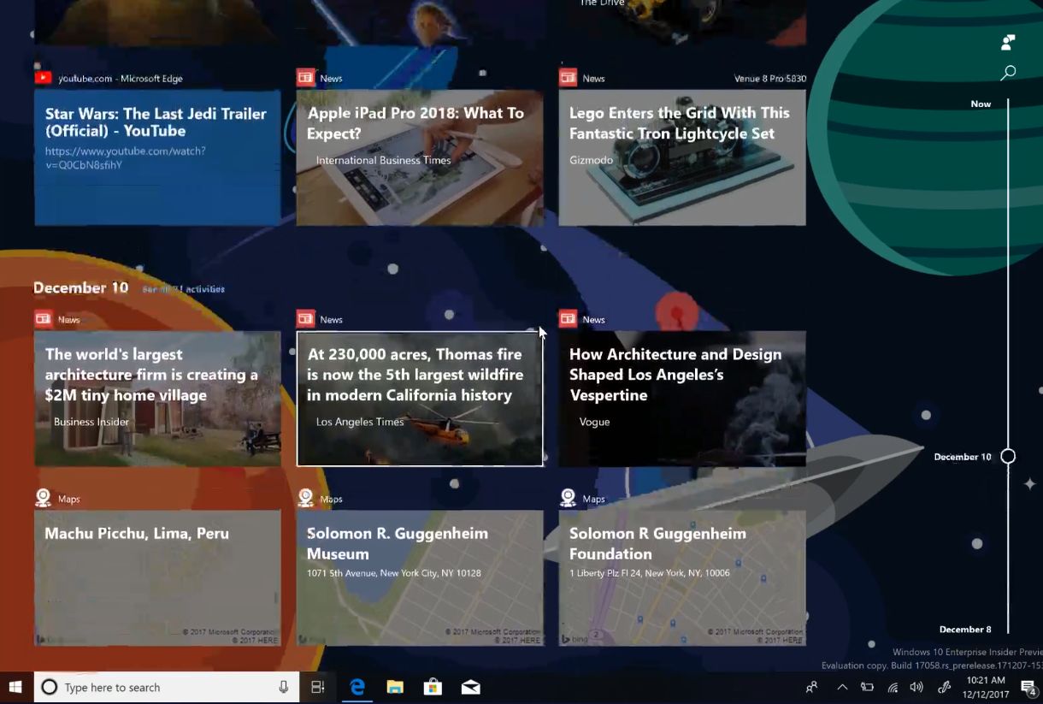1043x704 pixels.
Task: Open the Los Angeles's Vespertine Vogue card
Action: (x=682, y=399)
